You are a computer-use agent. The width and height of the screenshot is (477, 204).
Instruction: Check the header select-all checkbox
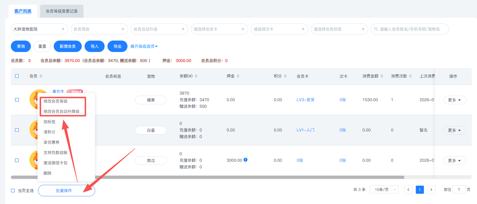(17, 76)
